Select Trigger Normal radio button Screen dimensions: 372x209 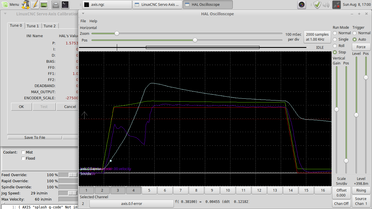pyautogui.click(x=355, y=33)
